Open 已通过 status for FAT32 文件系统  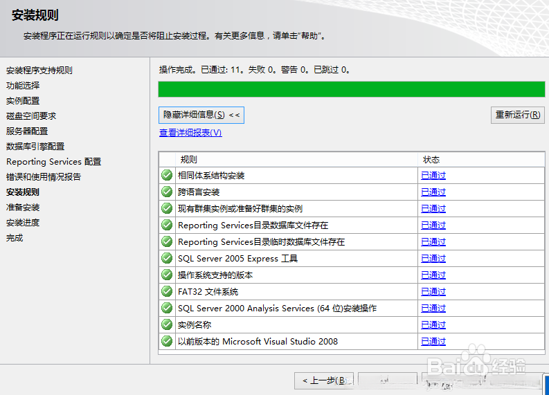click(x=433, y=291)
